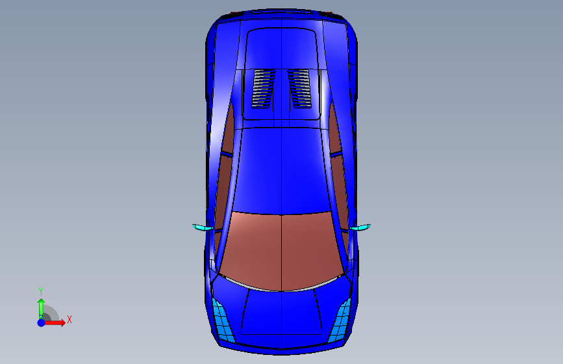Select the left front headlight grid

click(x=223, y=321)
